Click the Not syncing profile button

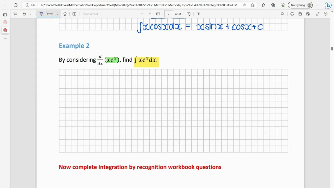click(x=300, y=5)
